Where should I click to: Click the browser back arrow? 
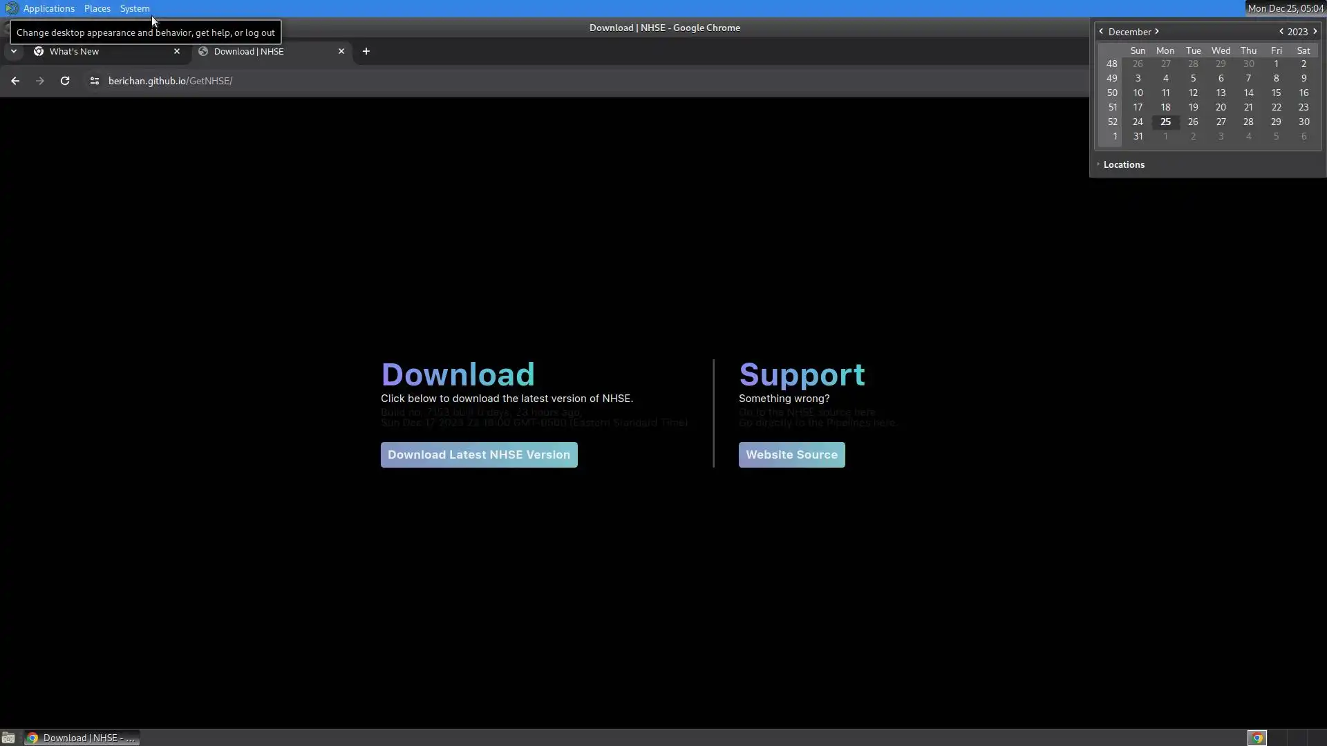15,81
